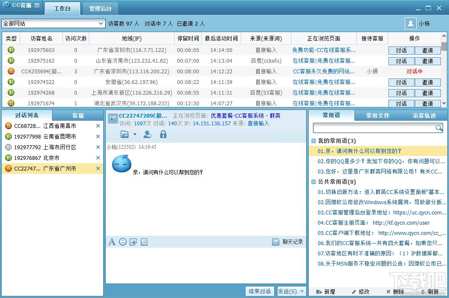Click the phrase search magnifier icon

click(439, 128)
